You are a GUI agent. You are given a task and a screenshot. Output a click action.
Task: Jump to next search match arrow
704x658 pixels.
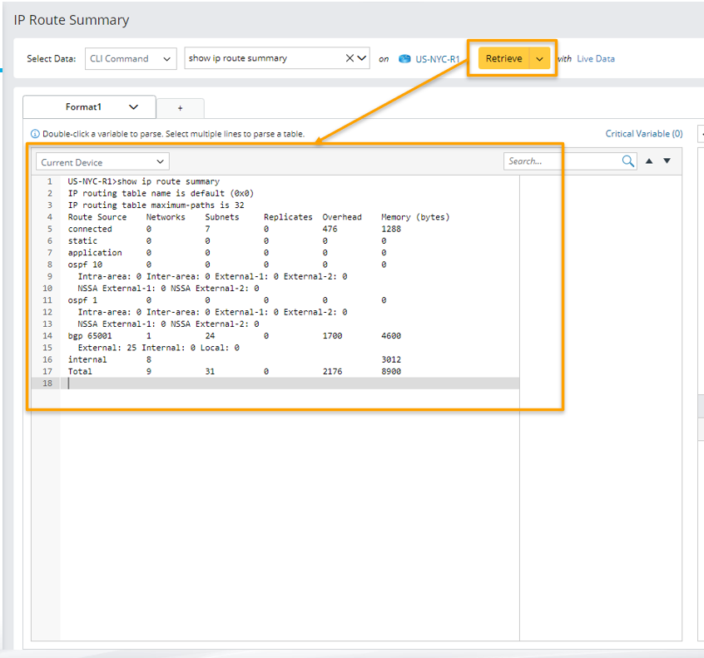[667, 161]
